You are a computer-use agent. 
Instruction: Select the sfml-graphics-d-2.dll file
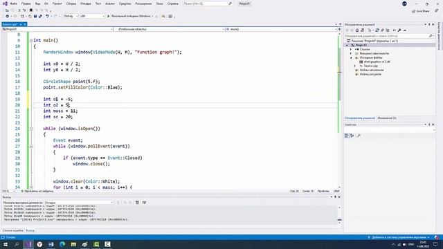click(374, 62)
